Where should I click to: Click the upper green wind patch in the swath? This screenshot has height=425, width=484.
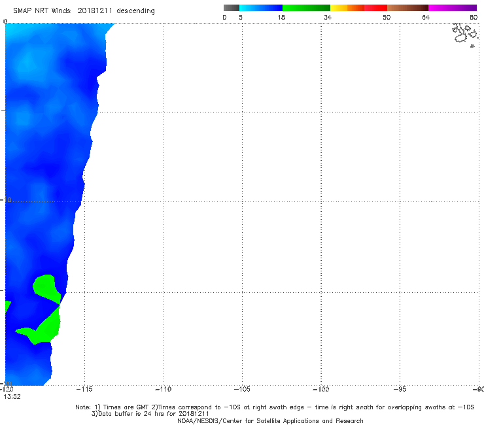click(x=46, y=288)
